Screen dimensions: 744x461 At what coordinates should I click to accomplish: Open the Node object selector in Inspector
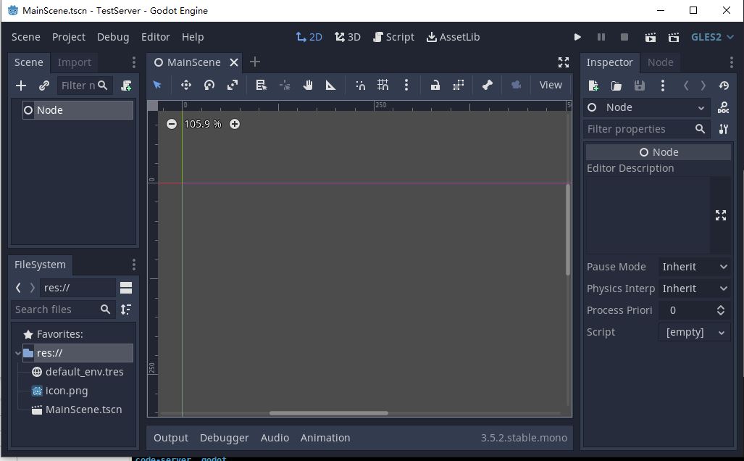click(646, 108)
